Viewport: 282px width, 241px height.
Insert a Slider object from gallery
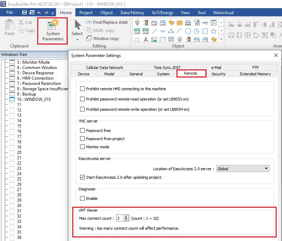tap(205, 23)
